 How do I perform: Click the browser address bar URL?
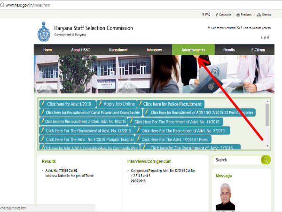(28, 5)
